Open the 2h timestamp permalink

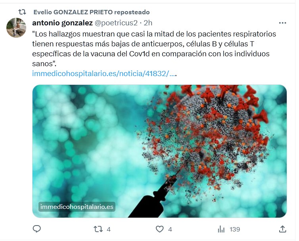pos(148,23)
